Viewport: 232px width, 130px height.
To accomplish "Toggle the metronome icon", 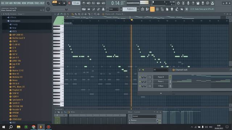I will tap(84, 3).
